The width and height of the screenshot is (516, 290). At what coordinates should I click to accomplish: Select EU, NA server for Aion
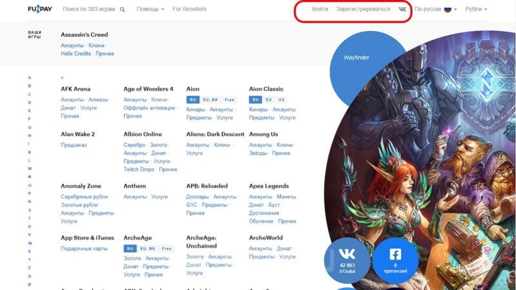tap(210, 100)
